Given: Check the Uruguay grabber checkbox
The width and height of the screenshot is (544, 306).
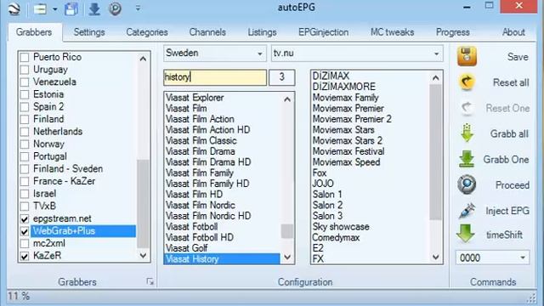Looking at the screenshot, I should (25, 70).
